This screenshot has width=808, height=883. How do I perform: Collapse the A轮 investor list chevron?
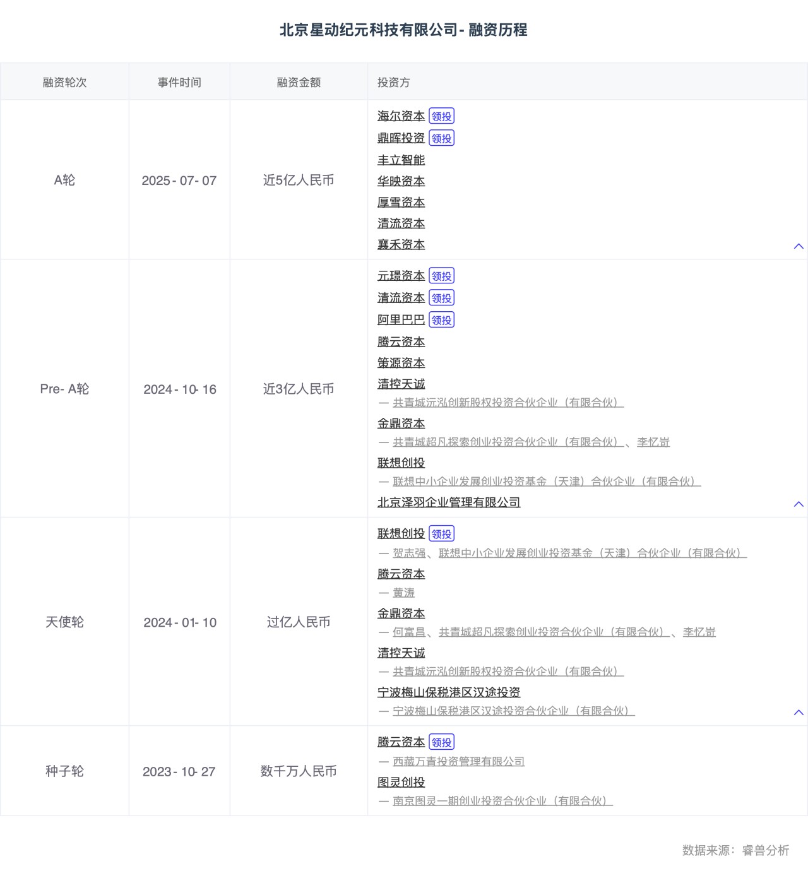pyautogui.click(x=799, y=246)
